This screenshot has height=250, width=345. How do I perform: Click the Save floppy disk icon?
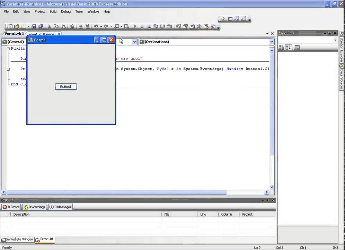(x=34, y=26)
